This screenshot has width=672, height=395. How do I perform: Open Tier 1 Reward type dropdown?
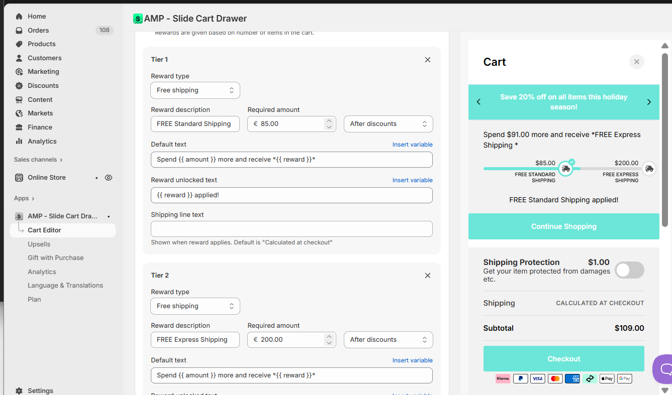tap(196, 90)
